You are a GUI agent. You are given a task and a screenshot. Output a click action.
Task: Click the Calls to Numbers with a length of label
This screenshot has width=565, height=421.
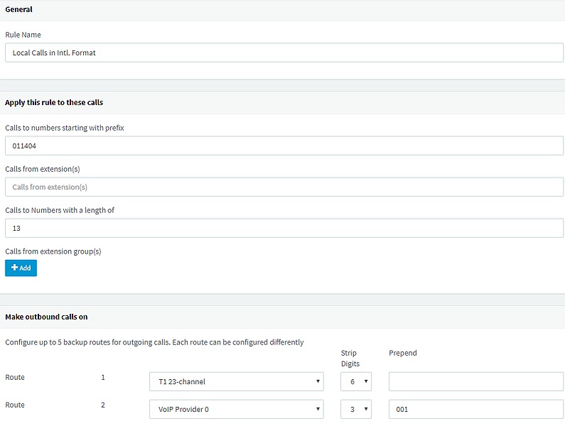click(60, 210)
